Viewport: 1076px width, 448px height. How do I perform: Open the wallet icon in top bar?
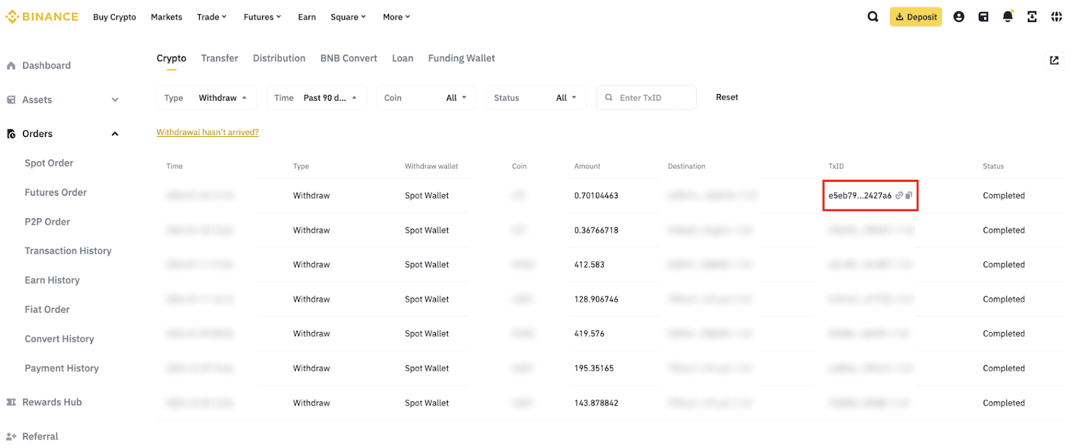[983, 17]
